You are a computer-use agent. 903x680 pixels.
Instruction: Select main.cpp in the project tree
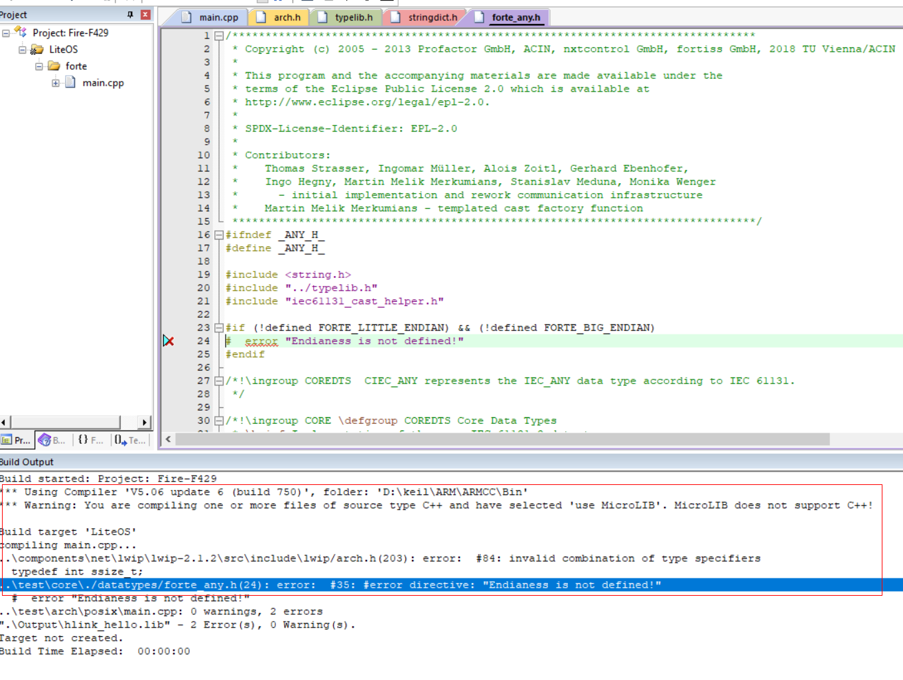click(x=103, y=83)
